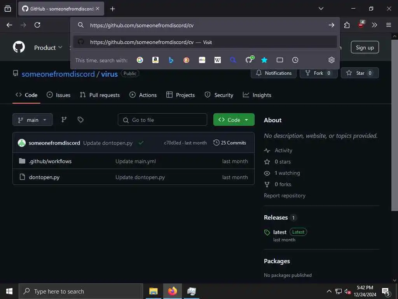Screen dimensions: 398x299
Task: Switch to the Code tab
Action: 26,95
